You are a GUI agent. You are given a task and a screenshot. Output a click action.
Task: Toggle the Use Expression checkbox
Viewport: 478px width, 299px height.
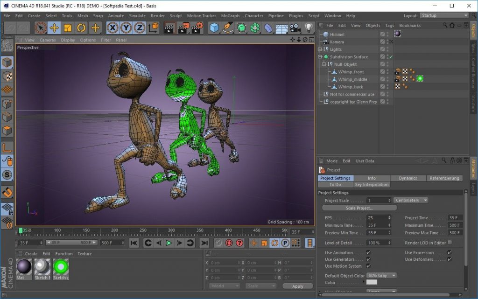point(450,252)
